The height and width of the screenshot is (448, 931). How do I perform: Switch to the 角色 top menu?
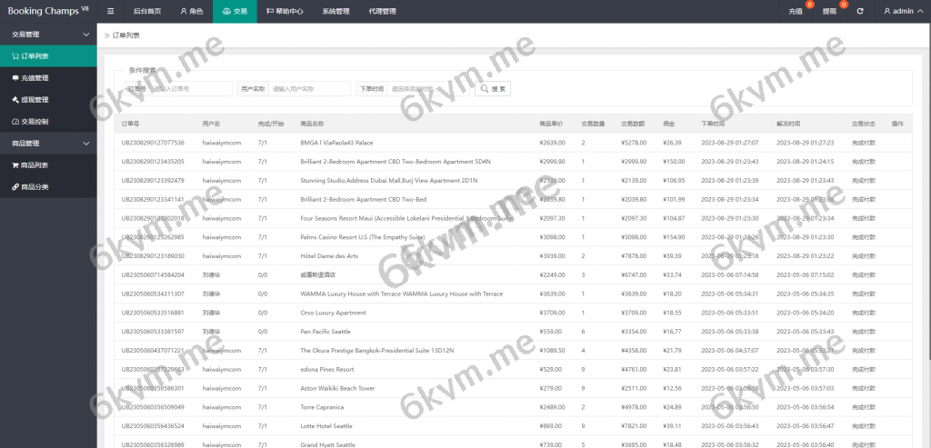tap(190, 11)
